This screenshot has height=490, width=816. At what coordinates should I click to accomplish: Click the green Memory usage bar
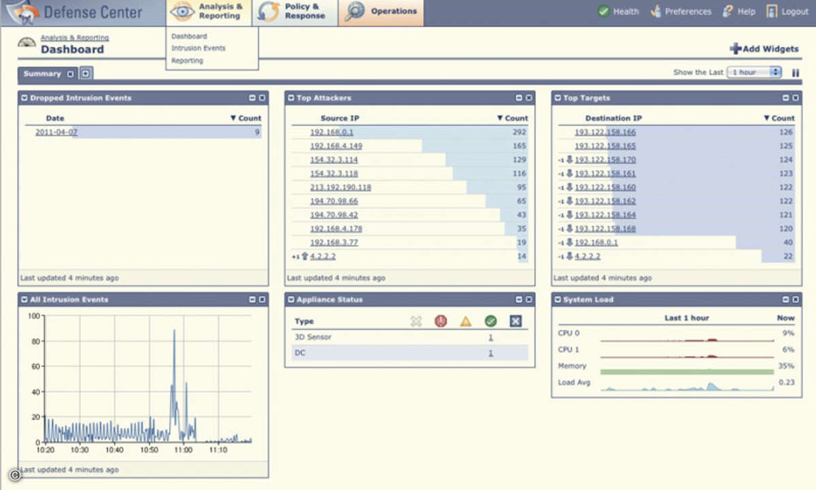tap(687, 372)
